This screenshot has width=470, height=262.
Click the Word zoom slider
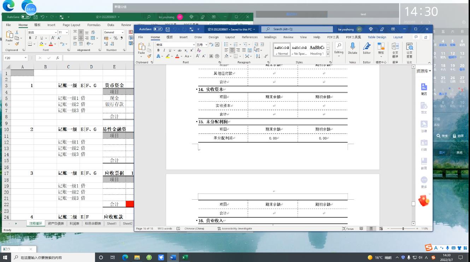click(403, 229)
